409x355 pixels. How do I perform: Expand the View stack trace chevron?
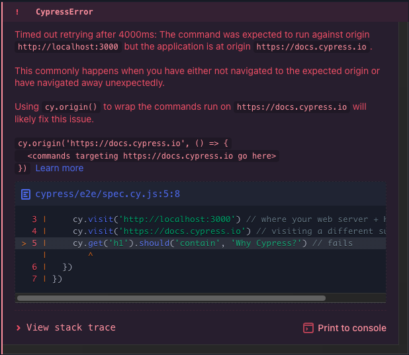coord(19,328)
